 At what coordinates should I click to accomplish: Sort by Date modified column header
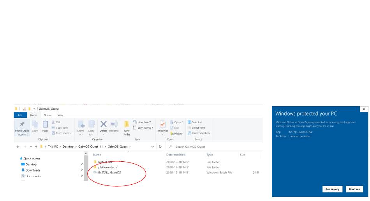pyautogui.click(x=176, y=155)
